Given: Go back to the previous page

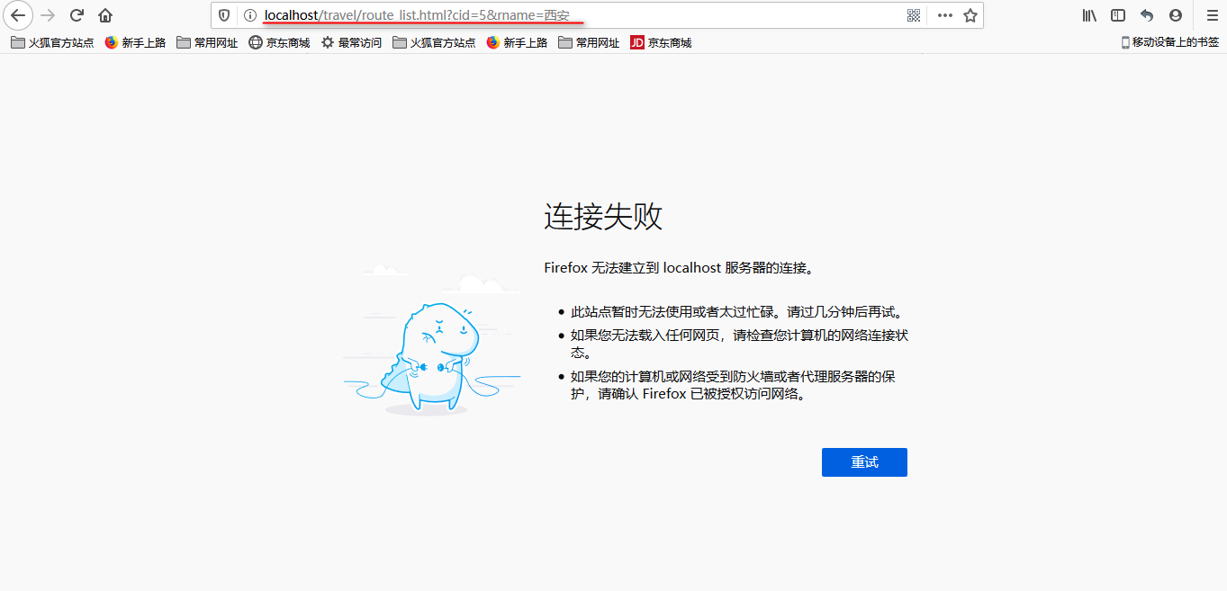Looking at the screenshot, I should coord(18,15).
